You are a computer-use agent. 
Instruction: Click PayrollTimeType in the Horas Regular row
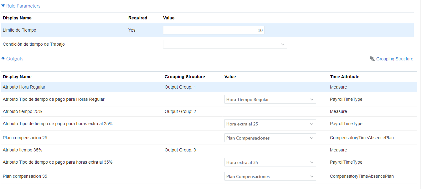346,99
